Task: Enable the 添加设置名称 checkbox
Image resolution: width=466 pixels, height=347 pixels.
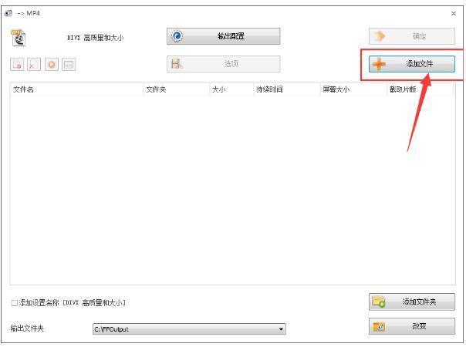Action: coord(15,302)
